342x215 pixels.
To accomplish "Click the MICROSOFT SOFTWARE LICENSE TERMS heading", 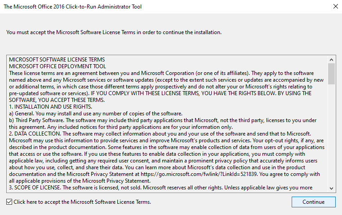I will [x=57, y=60].
